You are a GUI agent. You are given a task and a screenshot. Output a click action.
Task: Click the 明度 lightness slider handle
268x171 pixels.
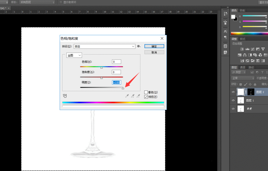point(123,88)
